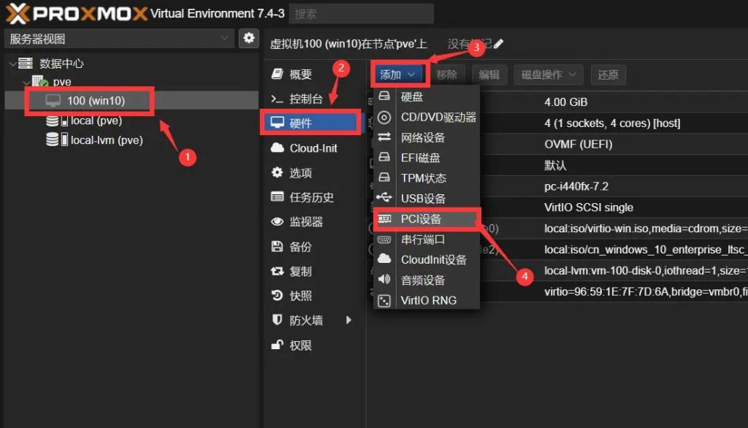This screenshot has height=428, width=748.
Task: Choose VirtIO RNG from the Add menu
Action: [427, 300]
